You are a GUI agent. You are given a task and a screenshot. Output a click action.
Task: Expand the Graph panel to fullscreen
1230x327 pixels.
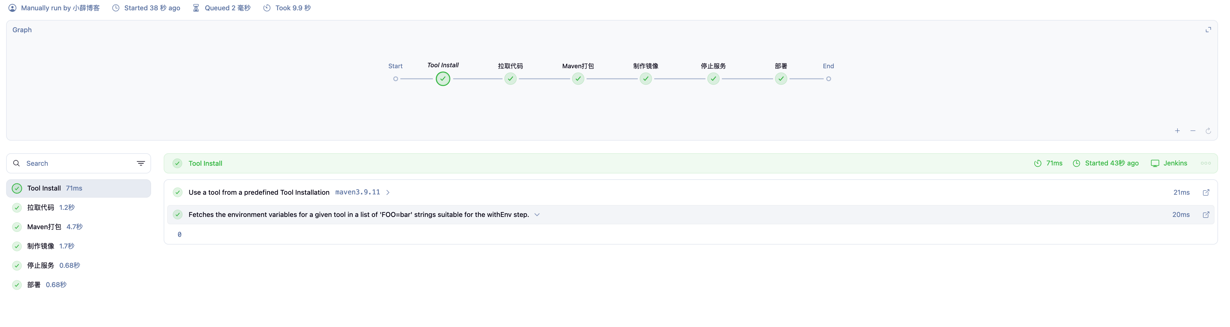click(x=1208, y=30)
